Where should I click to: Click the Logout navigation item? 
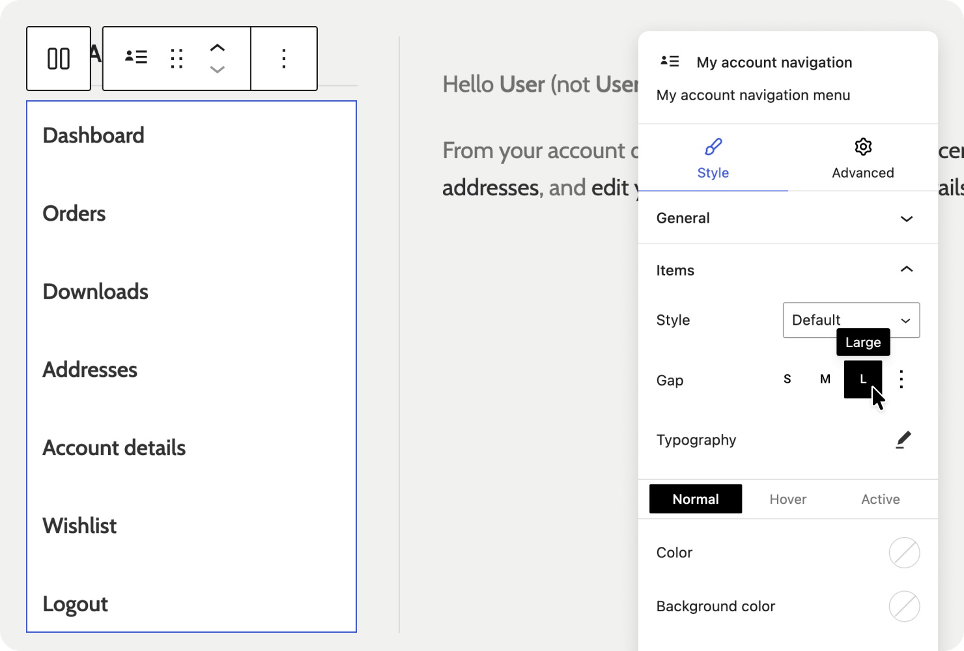point(76,604)
